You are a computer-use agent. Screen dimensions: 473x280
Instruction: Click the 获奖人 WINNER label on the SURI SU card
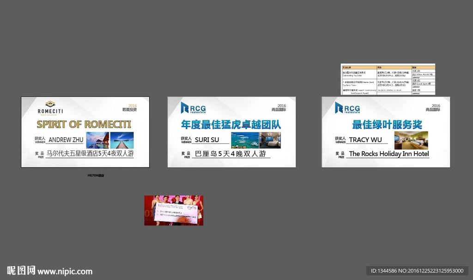click(x=186, y=140)
